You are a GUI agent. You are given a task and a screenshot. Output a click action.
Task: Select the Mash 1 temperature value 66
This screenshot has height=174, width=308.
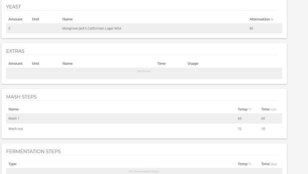240,118
